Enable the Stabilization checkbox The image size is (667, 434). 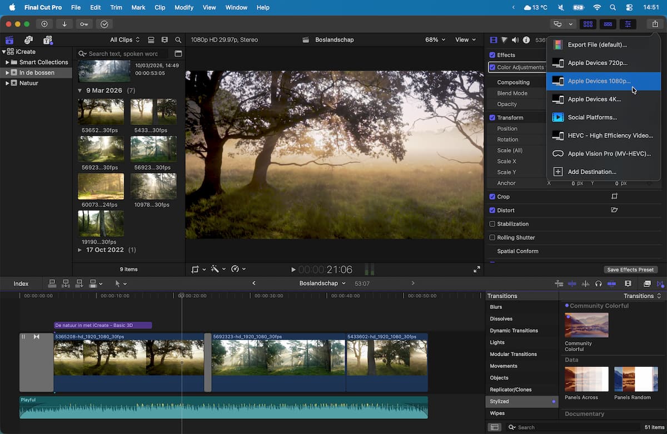492,224
